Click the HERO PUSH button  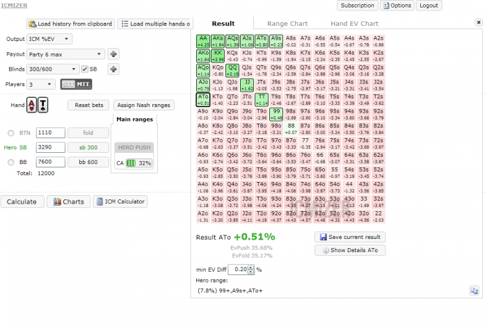(x=134, y=147)
